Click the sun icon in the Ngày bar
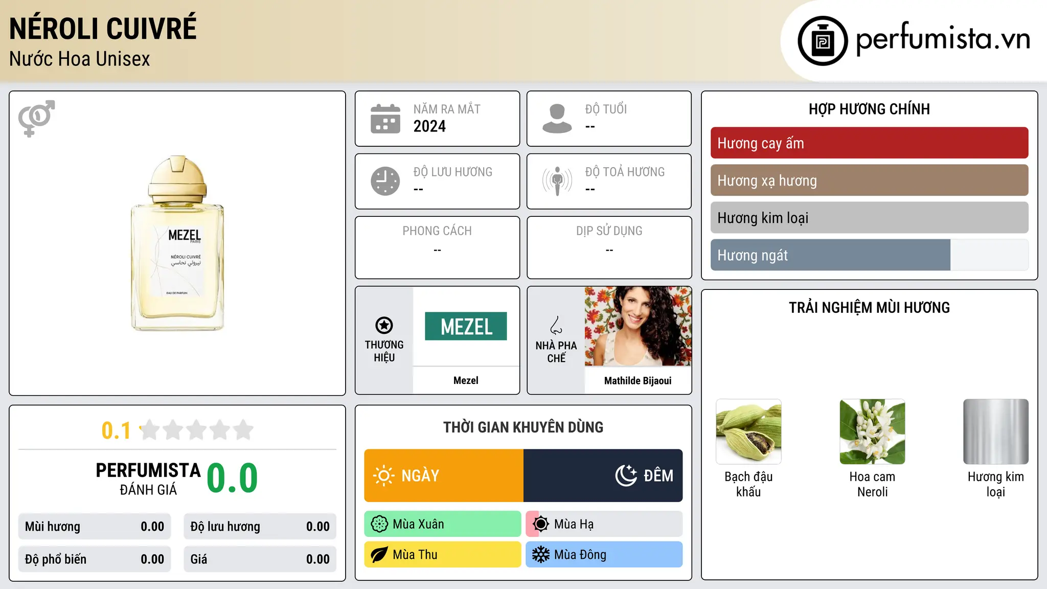 point(383,475)
